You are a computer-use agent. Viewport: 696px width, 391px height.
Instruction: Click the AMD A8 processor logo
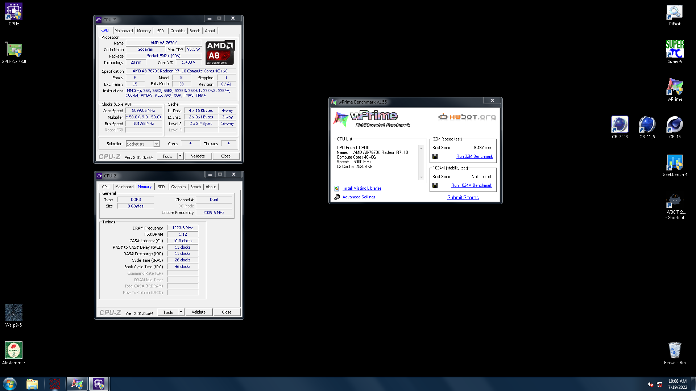[x=220, y=52]
